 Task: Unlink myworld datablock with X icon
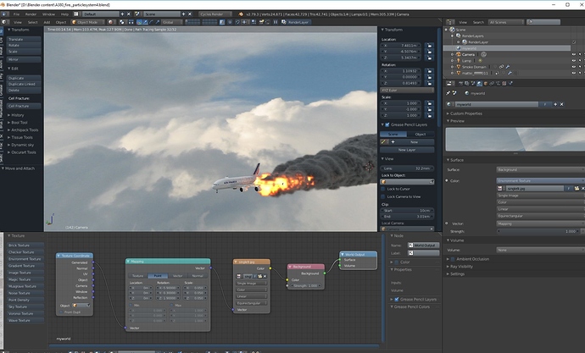tap(561, 104)
